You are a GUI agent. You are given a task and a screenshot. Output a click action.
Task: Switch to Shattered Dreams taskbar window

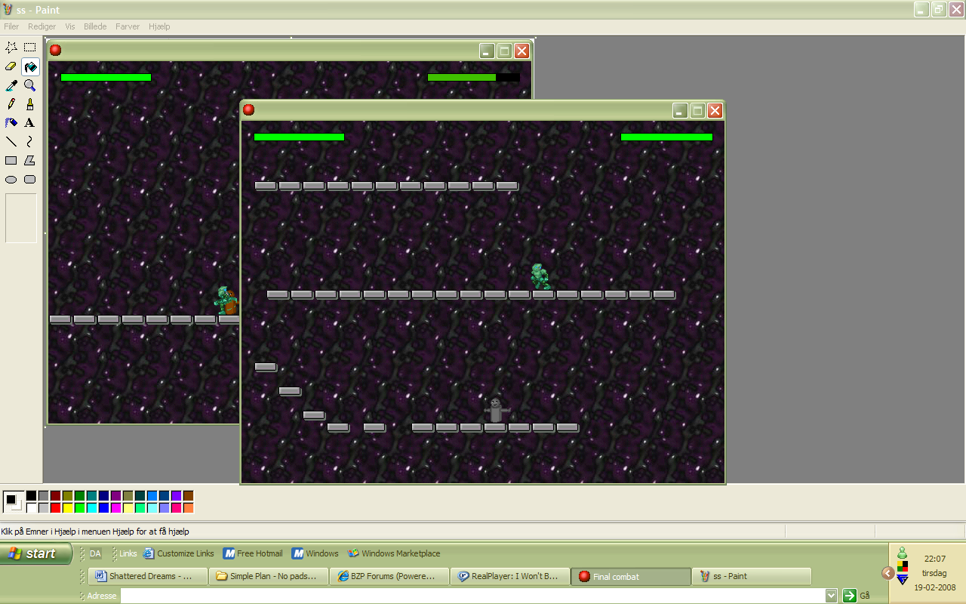click(148, 576)
